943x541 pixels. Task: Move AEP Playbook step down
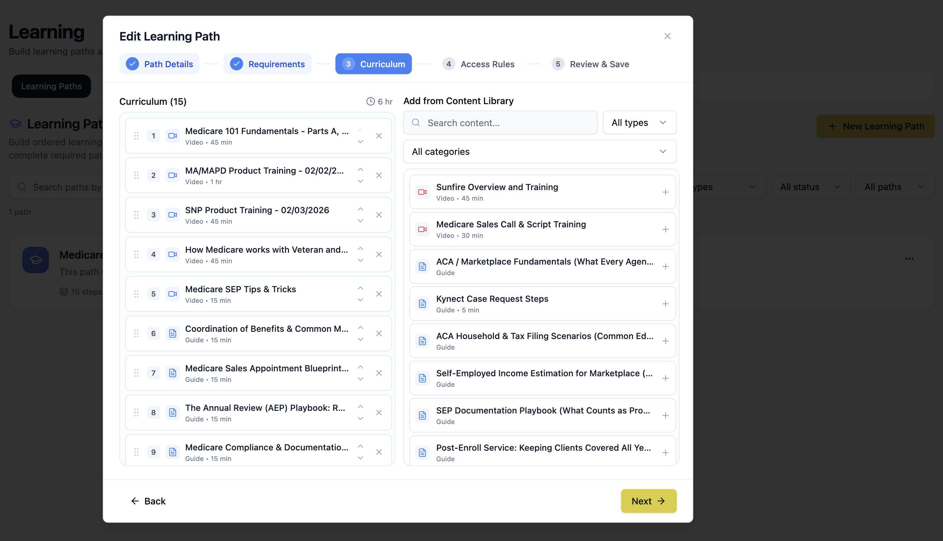[360, 419]
